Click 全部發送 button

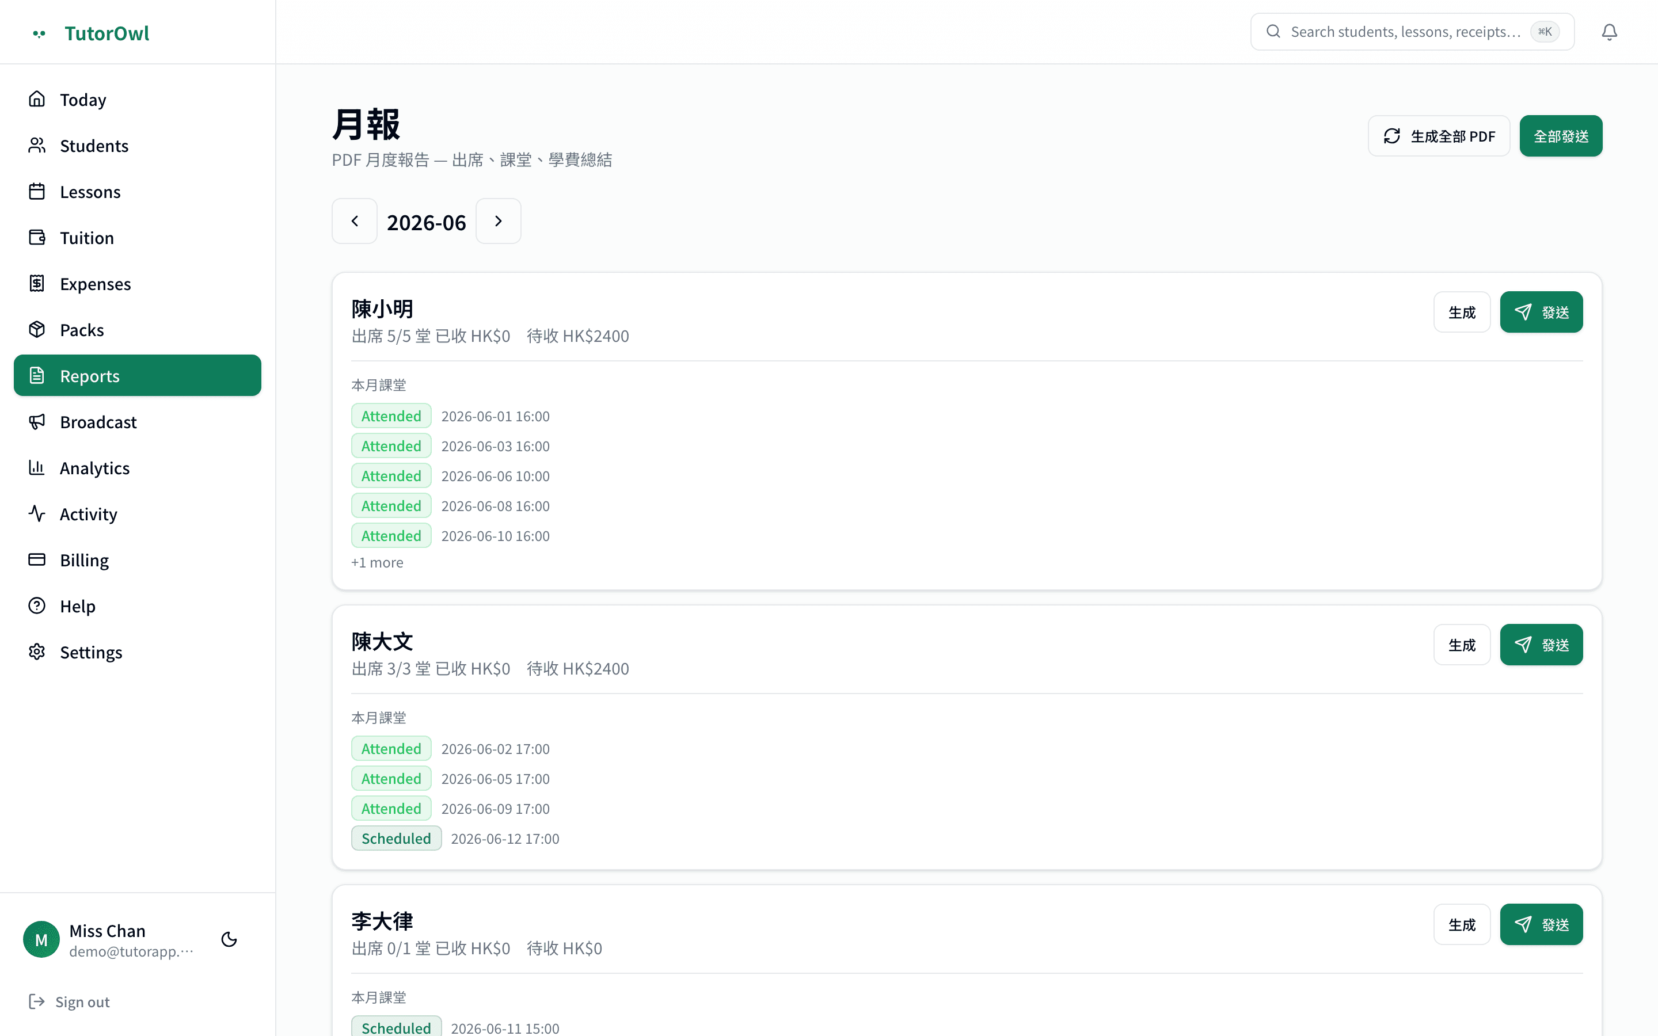click(1561, 136)
